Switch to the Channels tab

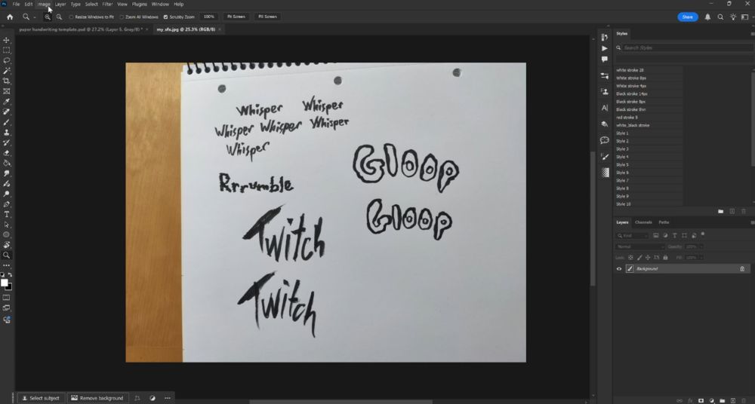tap(643, 222)
